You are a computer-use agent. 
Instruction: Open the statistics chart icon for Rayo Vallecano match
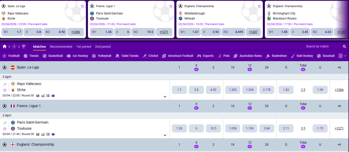pos(38,96)
